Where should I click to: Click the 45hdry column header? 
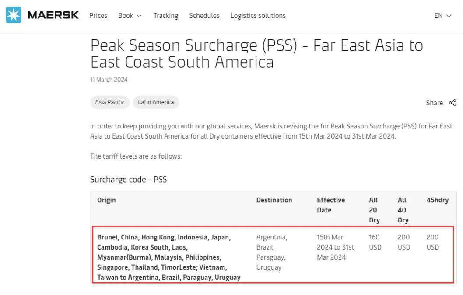437,200
